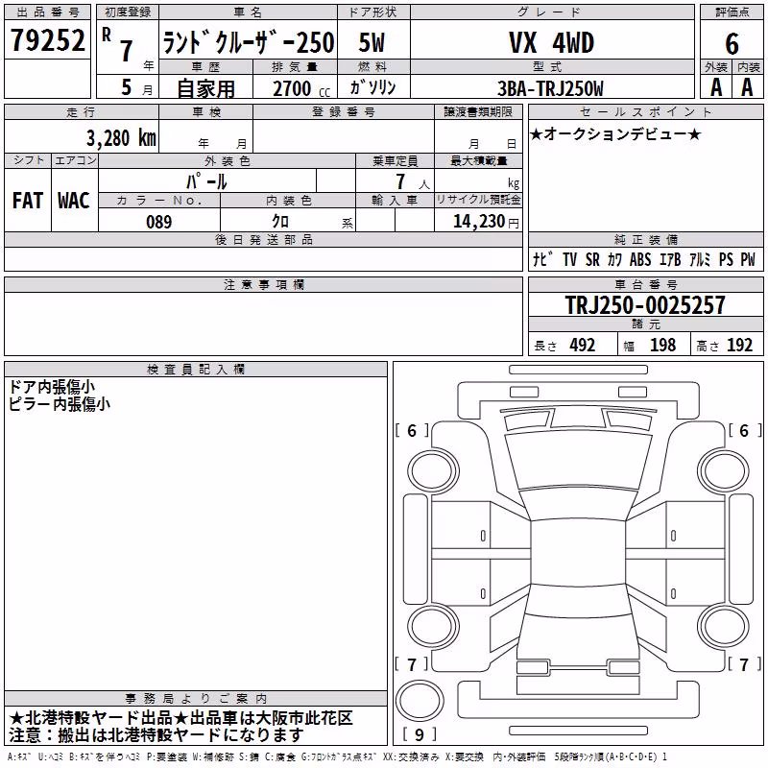
Task: Select the 車検 inspection field
Action: click(x=205, y=136)
